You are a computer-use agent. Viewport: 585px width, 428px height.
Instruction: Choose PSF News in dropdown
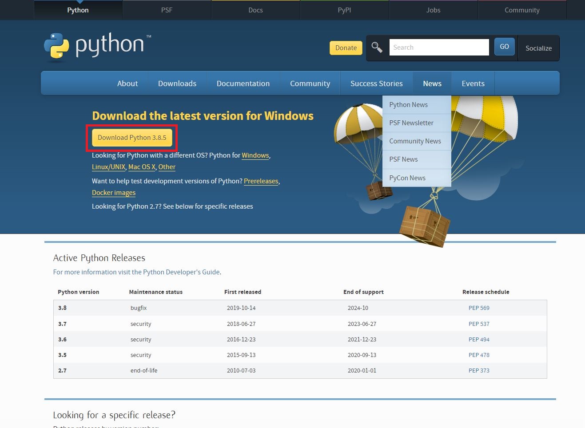pyautogui.click(x=417, y=159)
